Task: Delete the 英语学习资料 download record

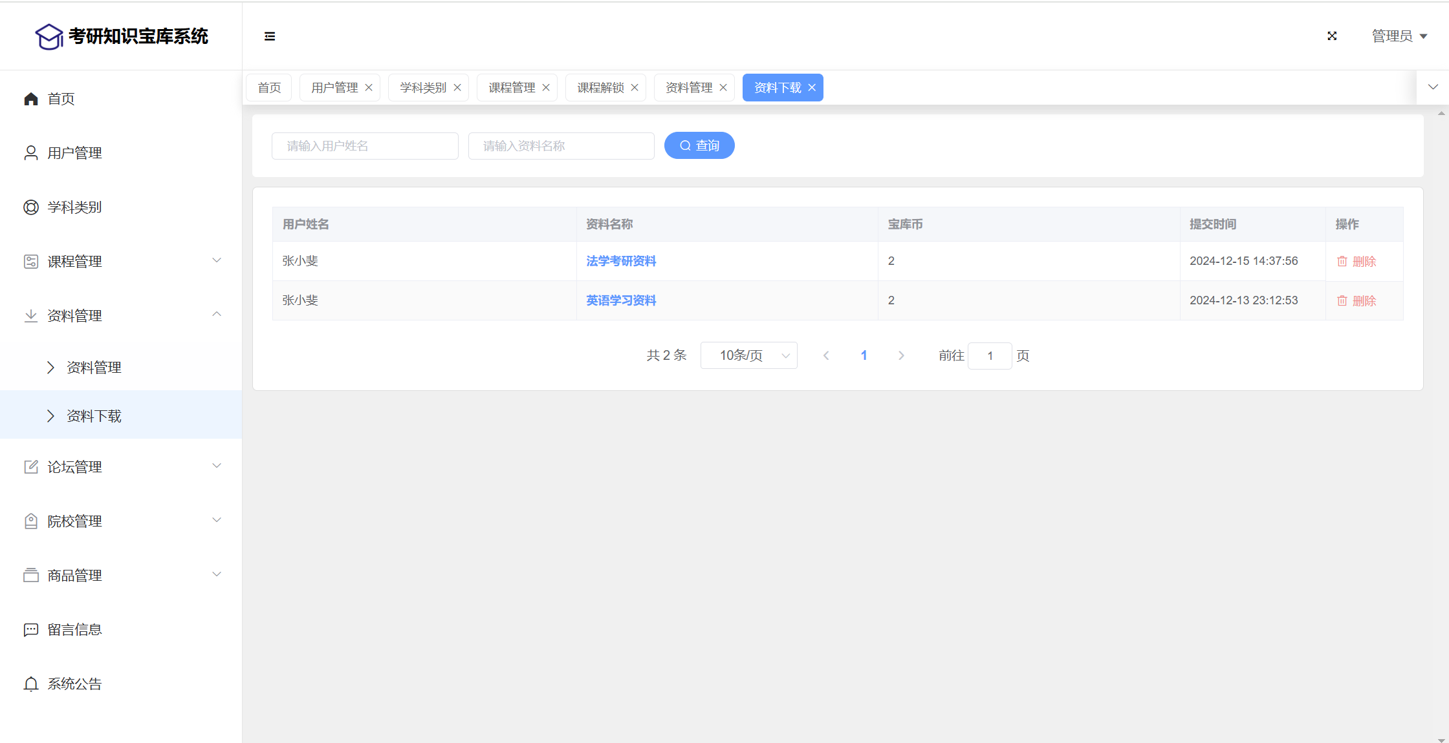Action: tap(1356, 301)
